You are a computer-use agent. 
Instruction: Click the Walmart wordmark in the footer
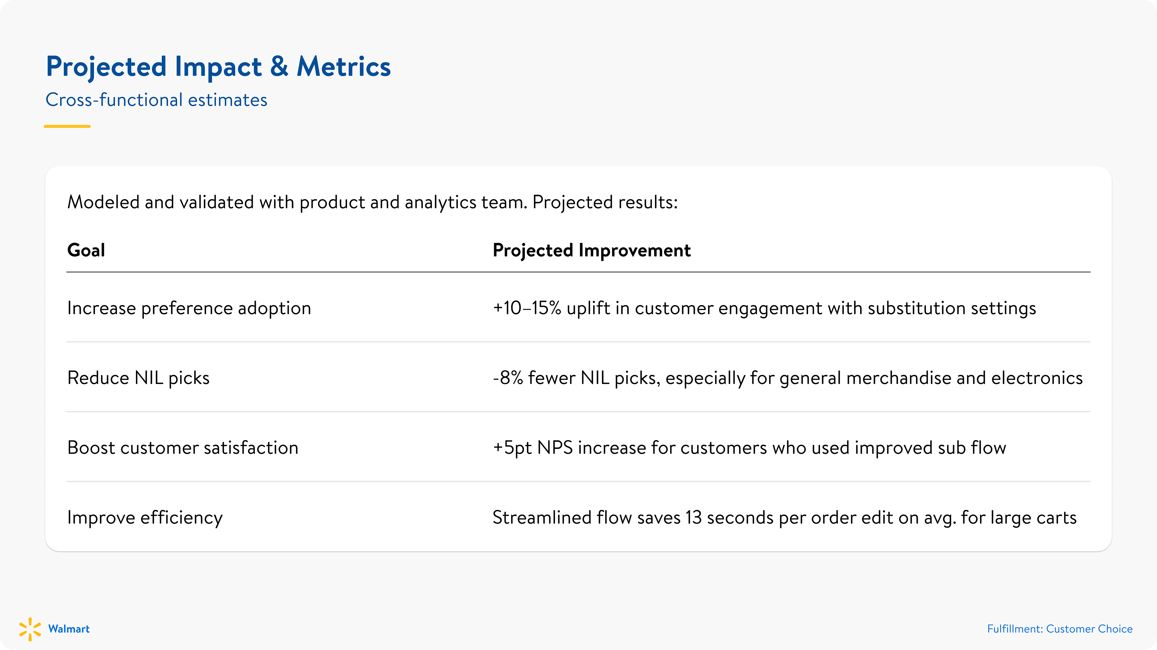pos(69,629)
